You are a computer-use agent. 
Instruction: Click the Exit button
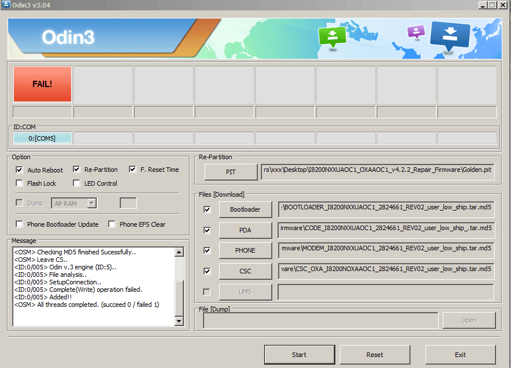click(460, 355)
